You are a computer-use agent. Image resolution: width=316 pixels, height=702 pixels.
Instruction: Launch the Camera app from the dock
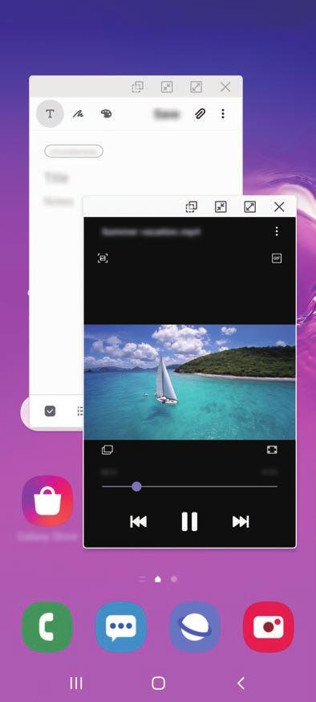click(x=268, y=626)
